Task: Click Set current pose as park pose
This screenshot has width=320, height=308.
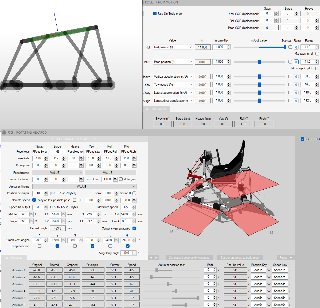Action: click(240, 258)
